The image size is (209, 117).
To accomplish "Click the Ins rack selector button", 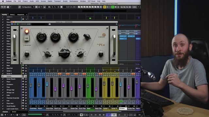I will tap(121, 7).
